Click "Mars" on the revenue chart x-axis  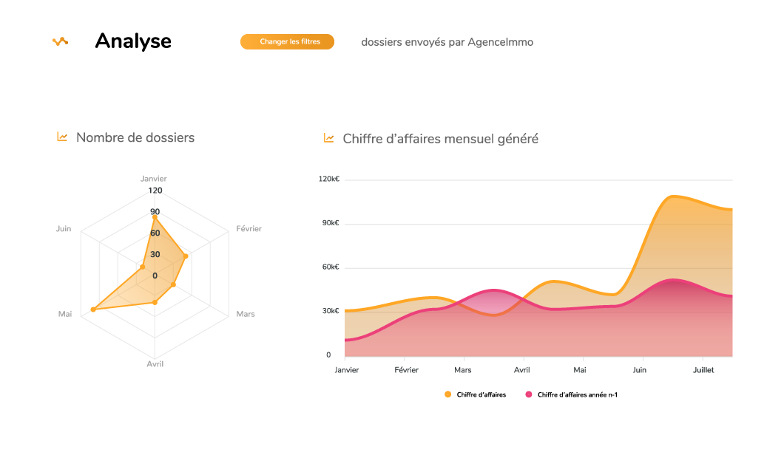tap(463, 370)
